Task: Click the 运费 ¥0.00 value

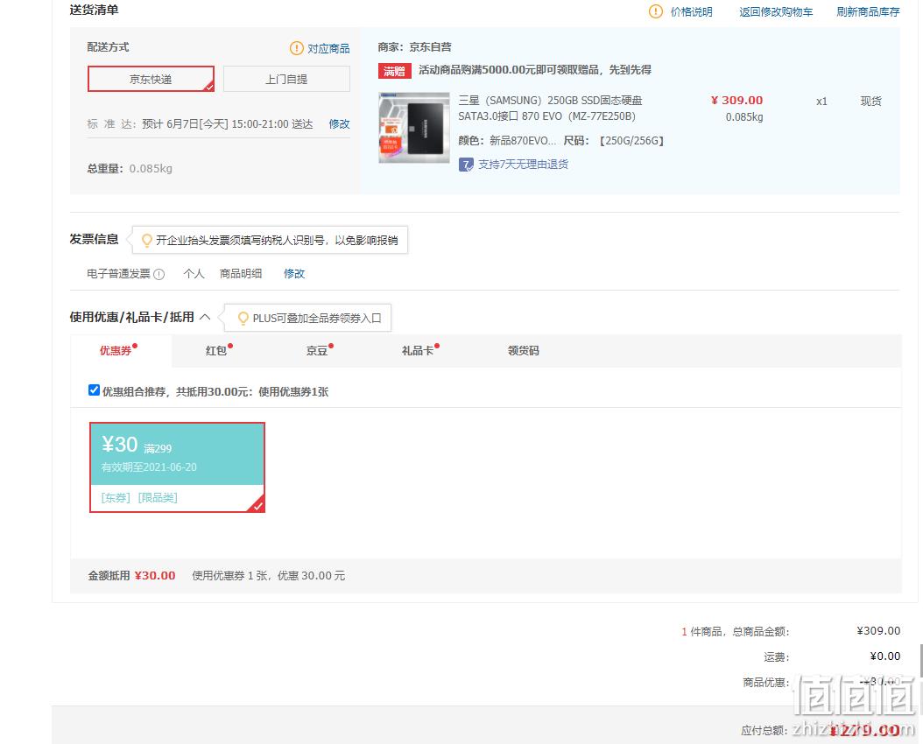Action: (885, 656)
